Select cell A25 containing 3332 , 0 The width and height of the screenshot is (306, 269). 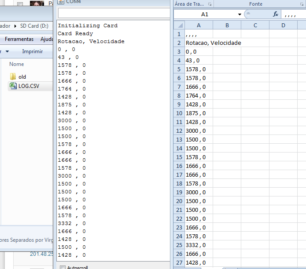(199, 245)
